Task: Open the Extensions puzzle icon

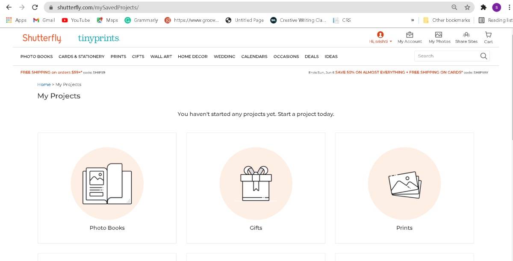Action: [x=484, y=7]
